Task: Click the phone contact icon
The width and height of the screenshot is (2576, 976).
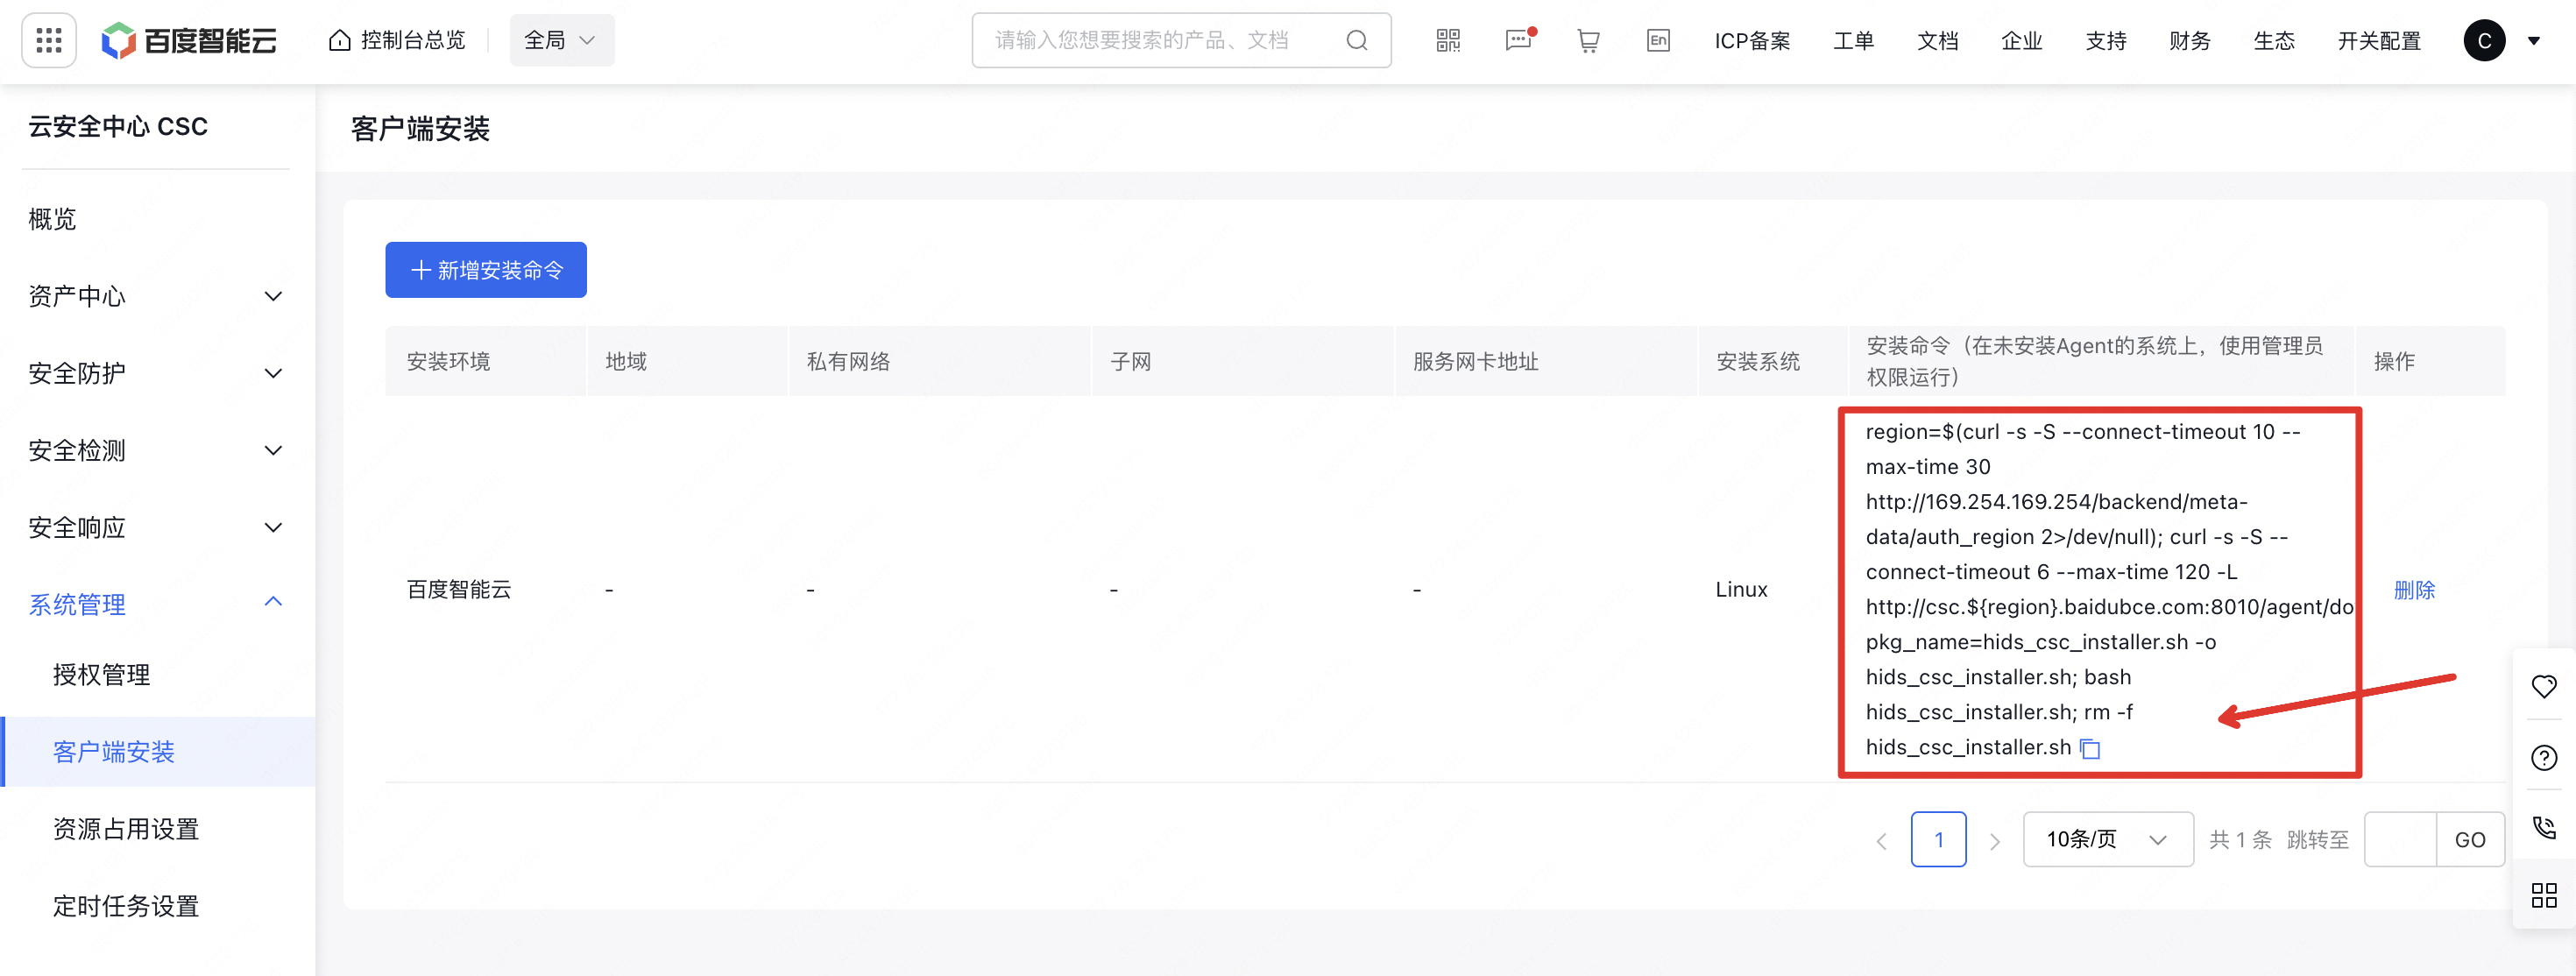Action: (x=2543, y=827)
